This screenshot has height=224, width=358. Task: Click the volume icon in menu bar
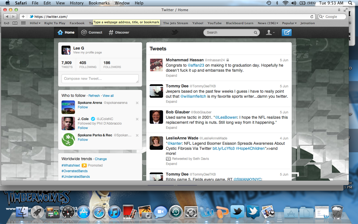click(x=294, y=3)
